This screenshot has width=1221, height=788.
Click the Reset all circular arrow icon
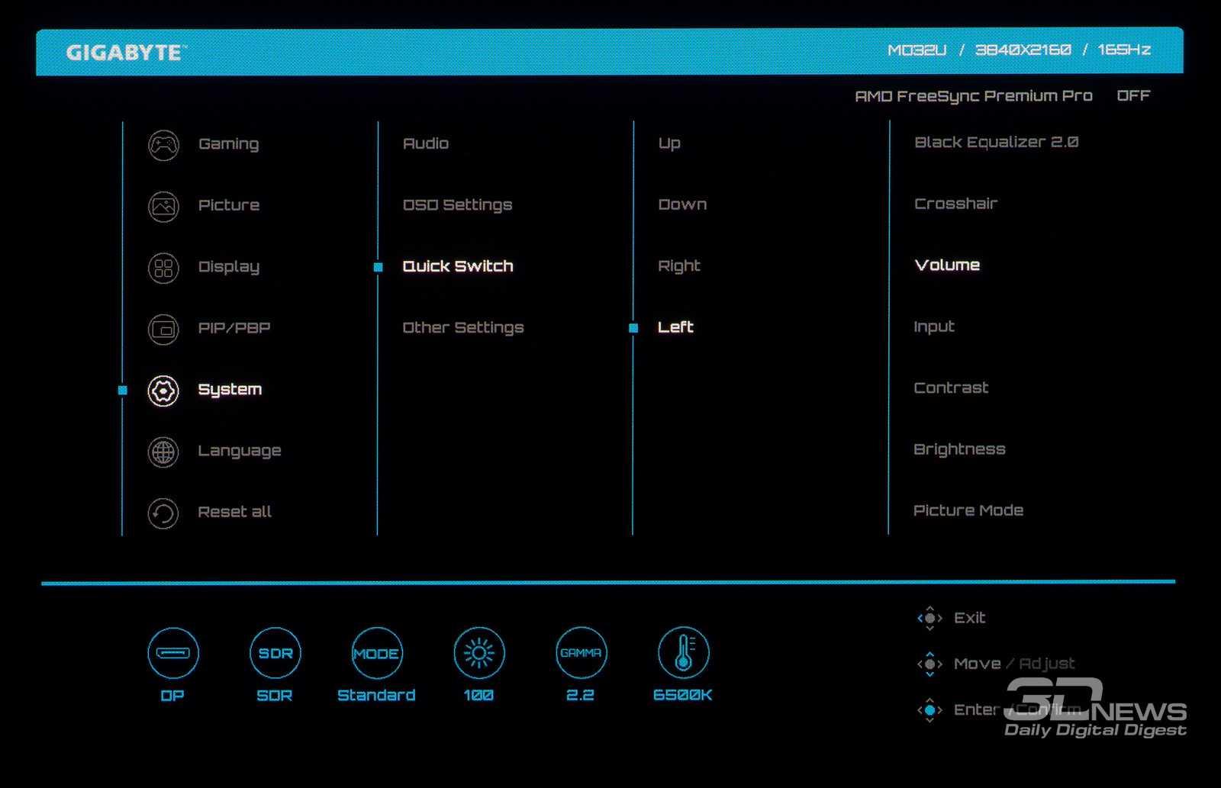coord(163,513)
